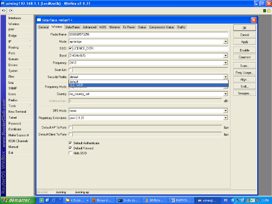Enable the Scan List checkbox
The width and height of the screenshot is (272, 204).
pos(70,70)
